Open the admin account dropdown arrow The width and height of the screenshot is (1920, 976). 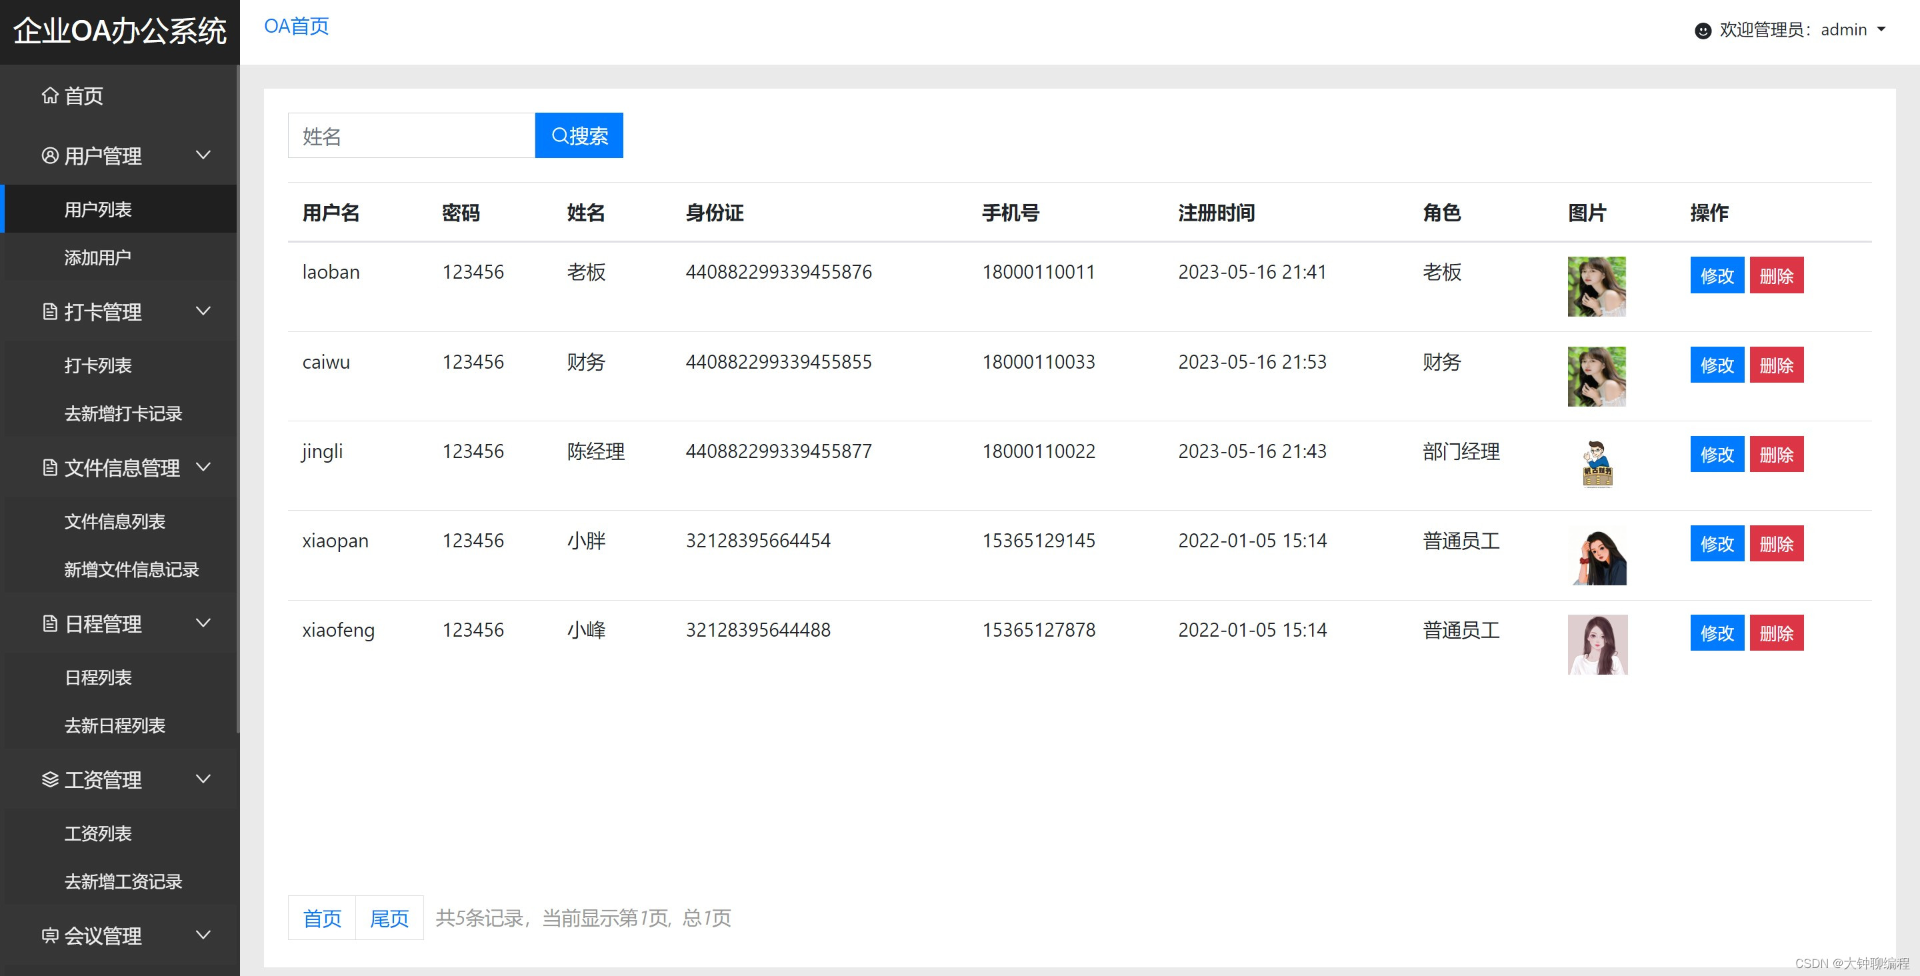click(x=1881, y=30)
